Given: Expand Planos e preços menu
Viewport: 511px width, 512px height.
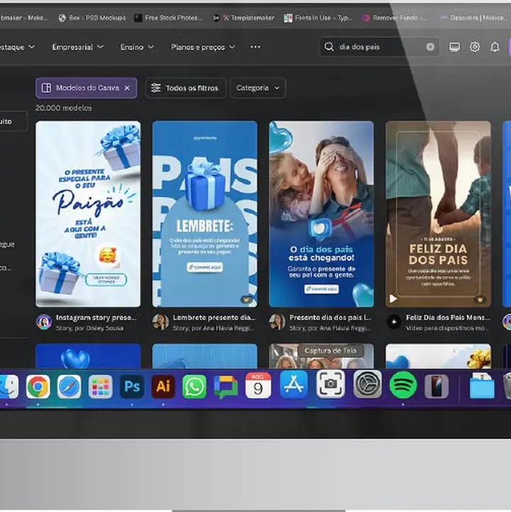Looking at the screenshot, I should pos(203,47).
